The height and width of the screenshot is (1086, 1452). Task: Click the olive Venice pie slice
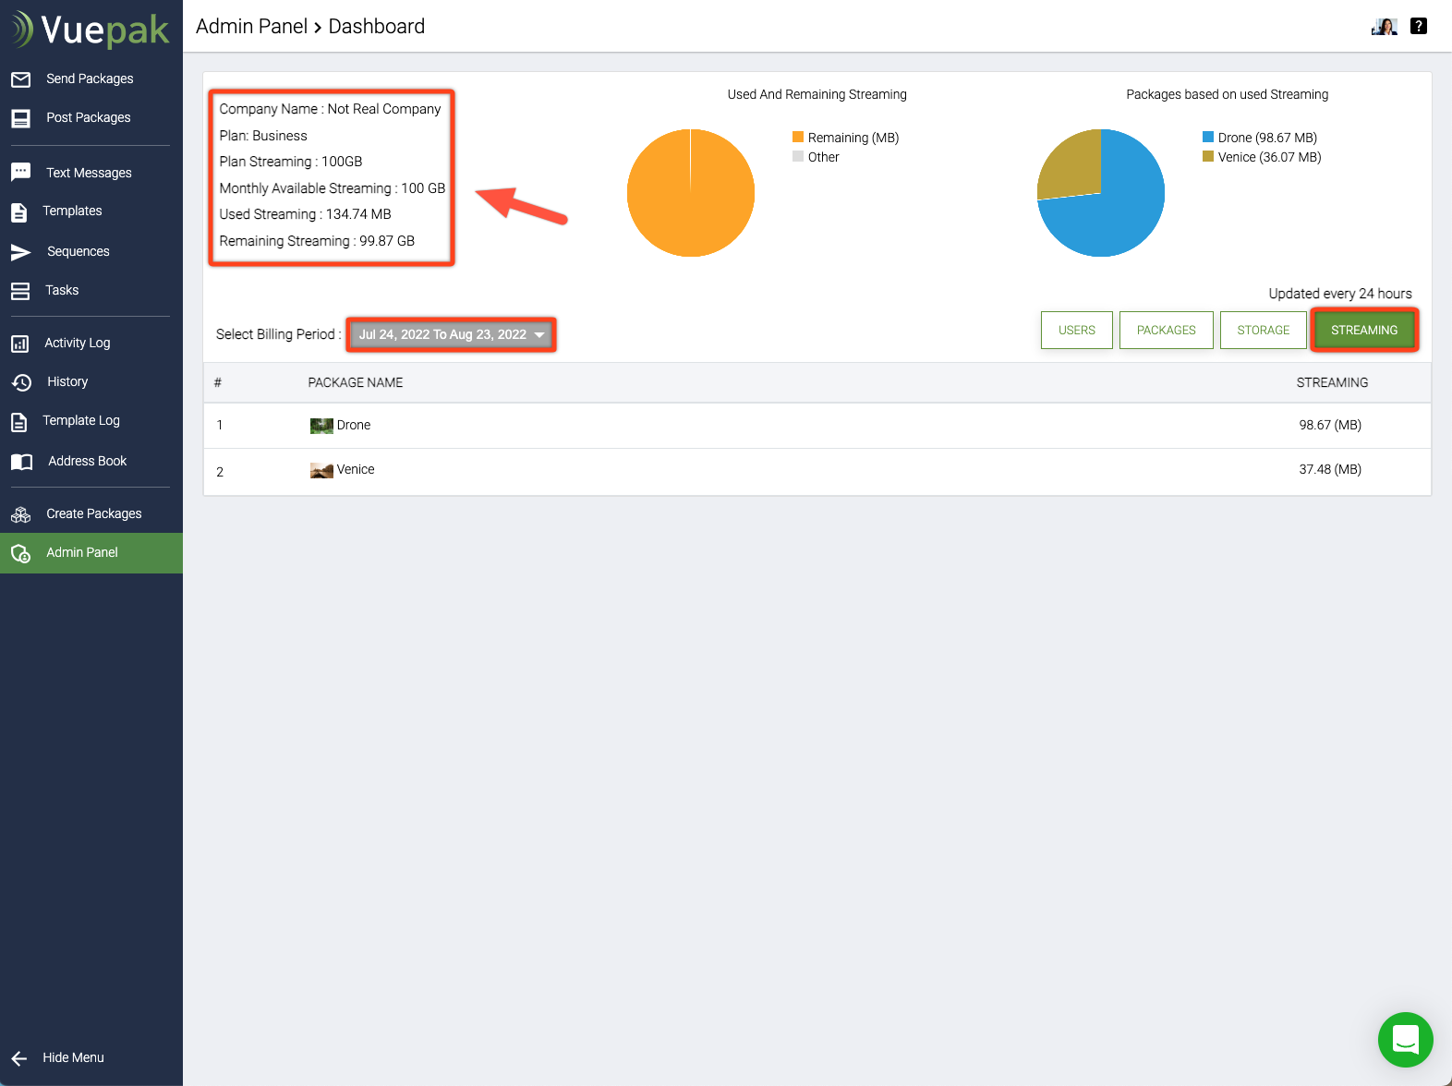(x=1076, y=166)
